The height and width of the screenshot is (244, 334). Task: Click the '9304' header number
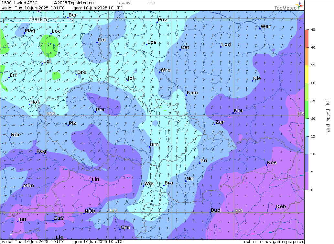click(151, 3)
